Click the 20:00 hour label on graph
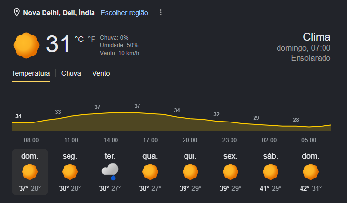This screenshot has width=347, height=203. (190, 140)
